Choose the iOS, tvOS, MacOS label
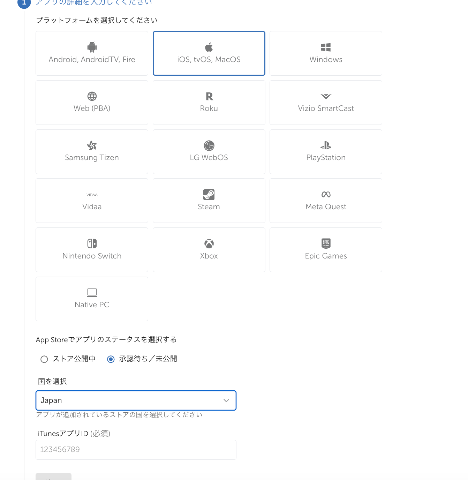The height and width of the screenshot is (480, 468). point(209,60)
